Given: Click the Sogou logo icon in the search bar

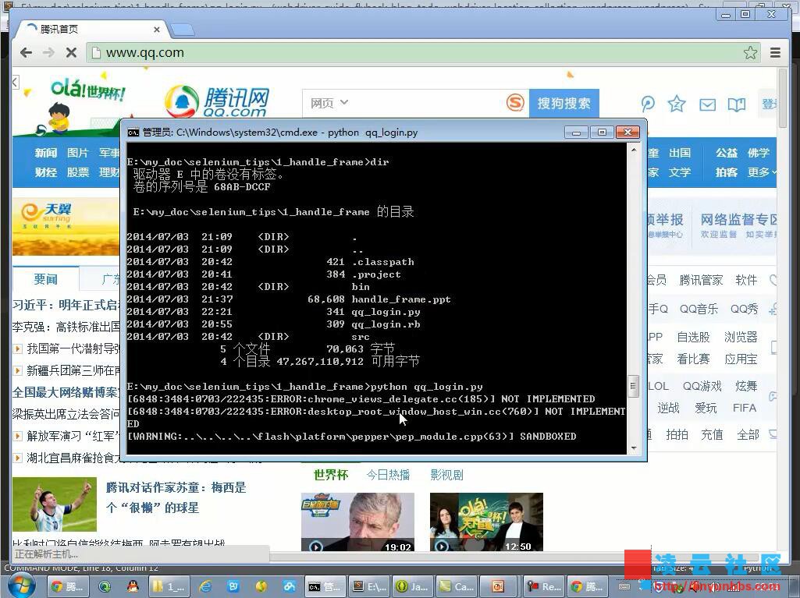Looking at the screenshot, I should point(515,103).
